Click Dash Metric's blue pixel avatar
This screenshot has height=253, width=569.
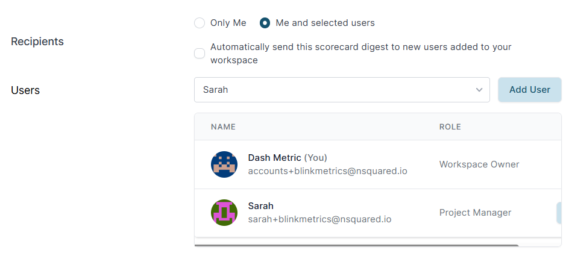tap(224, 164)
